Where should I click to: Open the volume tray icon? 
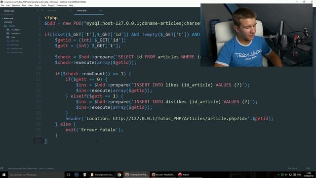pos(286,175)
